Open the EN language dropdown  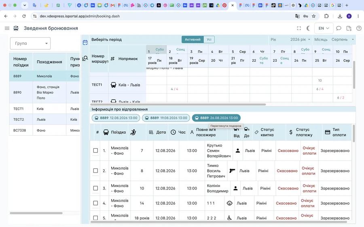[x=324, y=28]
